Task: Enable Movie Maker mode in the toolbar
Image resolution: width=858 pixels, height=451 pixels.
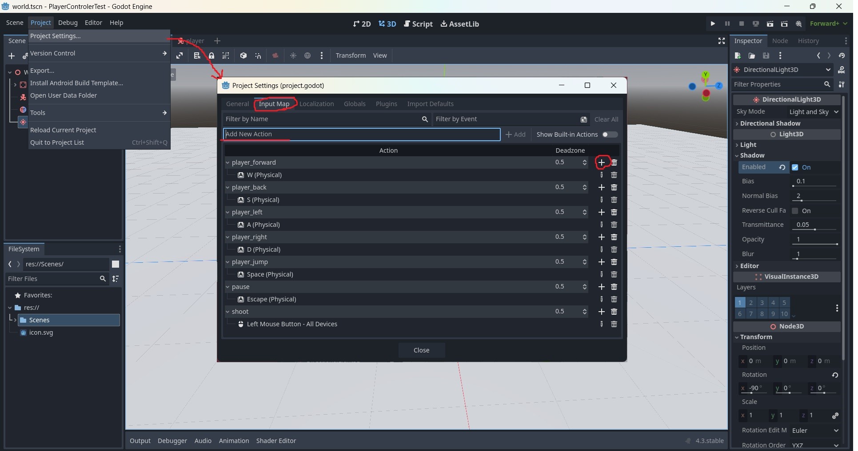Action: coord(798,24)
